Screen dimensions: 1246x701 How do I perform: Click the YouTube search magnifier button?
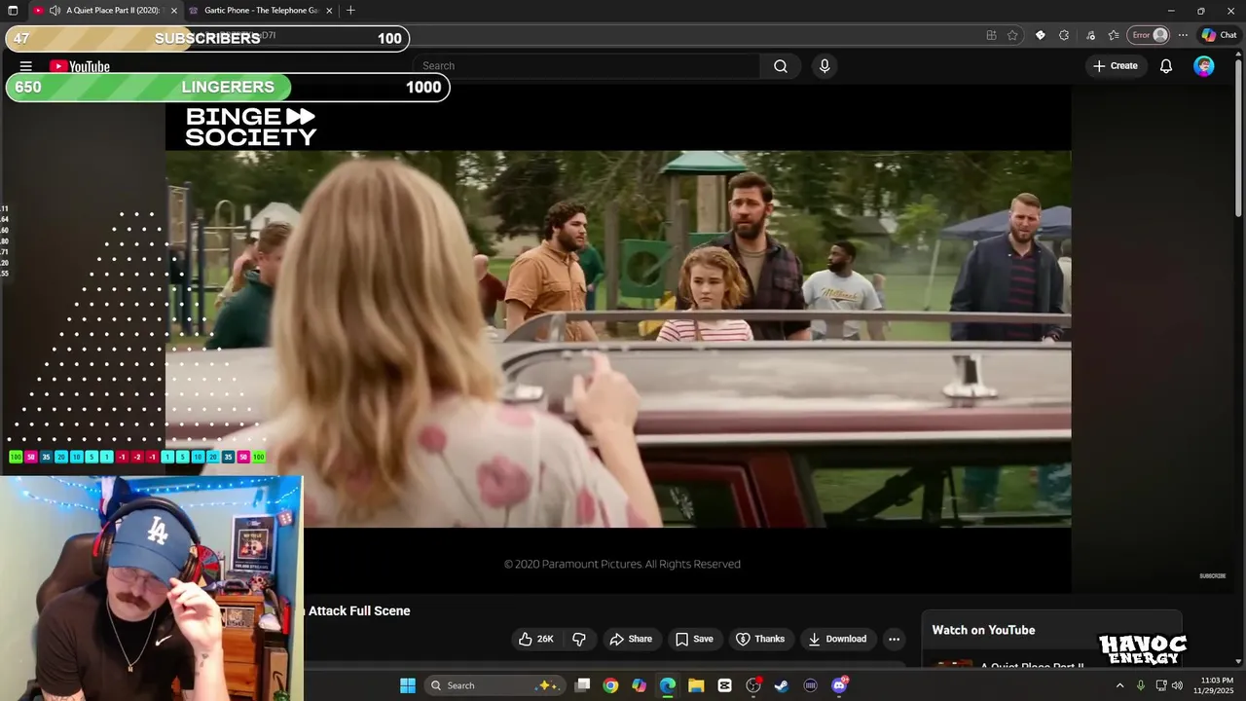pos(781,66)
